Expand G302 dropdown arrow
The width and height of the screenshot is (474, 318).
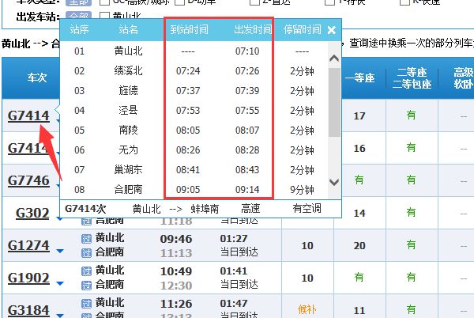tap(59, 218)
